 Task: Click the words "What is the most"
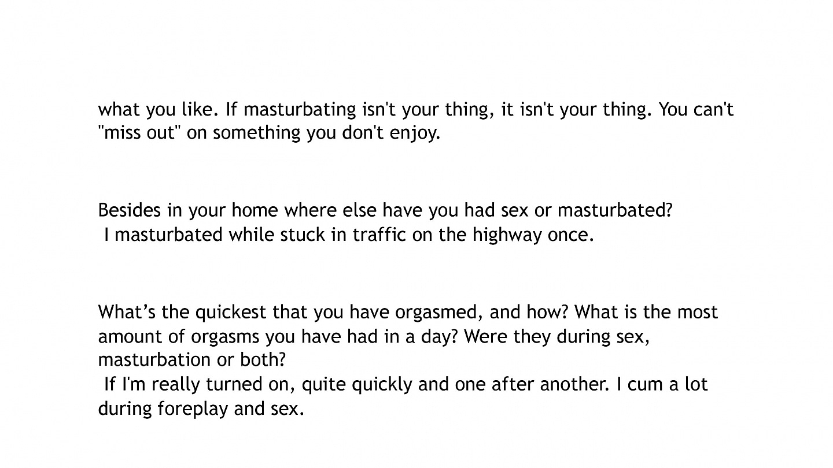pyautogui.click(x=647, y=312)
